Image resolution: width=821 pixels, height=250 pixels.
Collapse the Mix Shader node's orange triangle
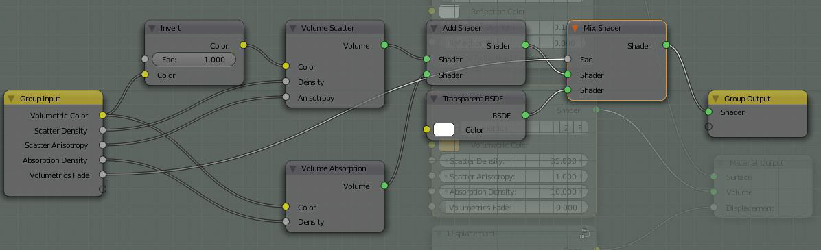click(575, 28)
